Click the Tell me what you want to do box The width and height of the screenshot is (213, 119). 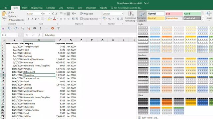pyautogui.click(x=126, y=8)
